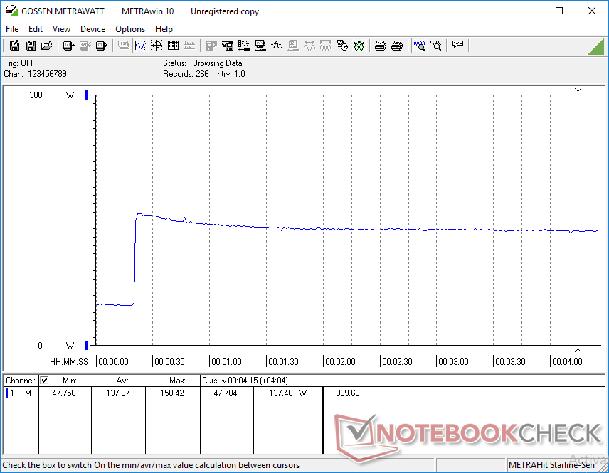Viewport: 609px width, 473px height.
Task: Open the Edit menu
Action: tap(36, 29)
